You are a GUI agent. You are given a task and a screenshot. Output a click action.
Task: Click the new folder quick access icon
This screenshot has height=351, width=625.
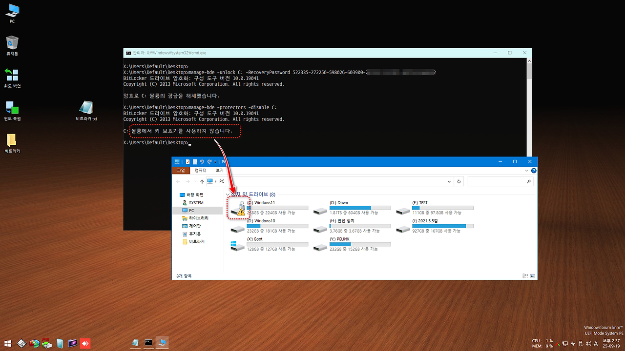coord(195,161)
